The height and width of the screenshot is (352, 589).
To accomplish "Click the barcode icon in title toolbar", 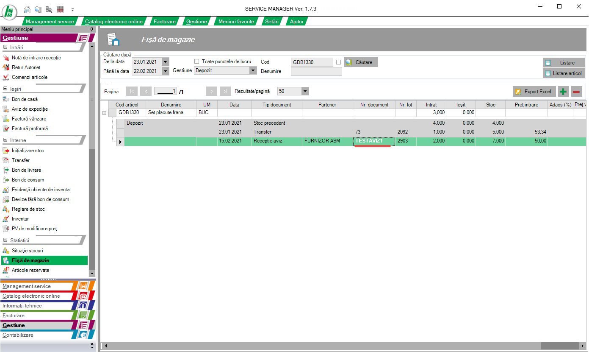I will [x=60, y=9].
